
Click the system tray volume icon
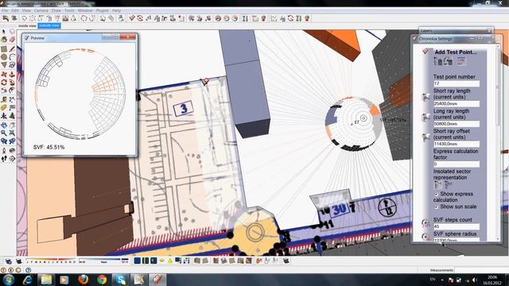pos(474,280)
